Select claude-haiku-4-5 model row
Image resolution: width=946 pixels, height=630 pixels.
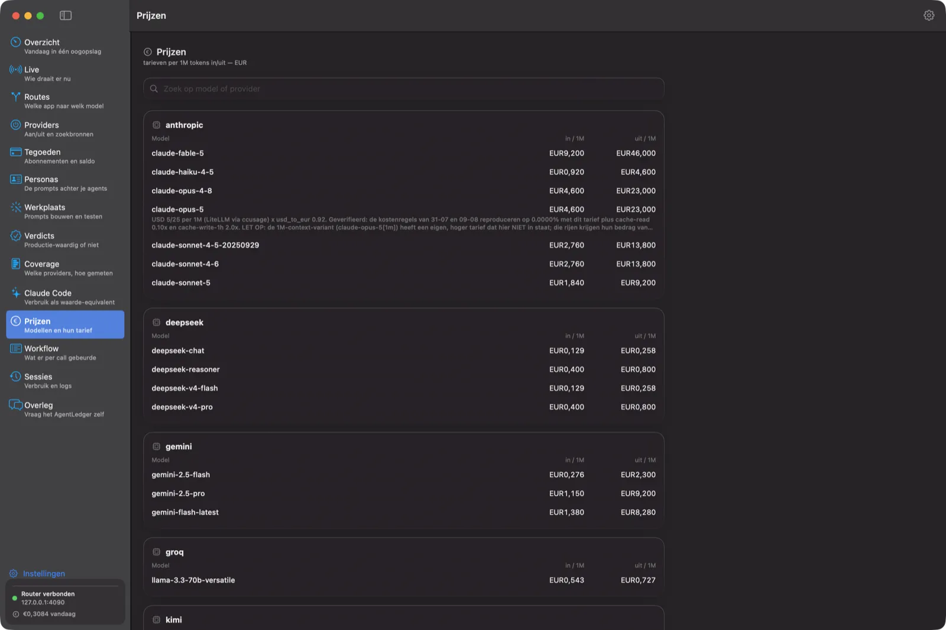403,172
